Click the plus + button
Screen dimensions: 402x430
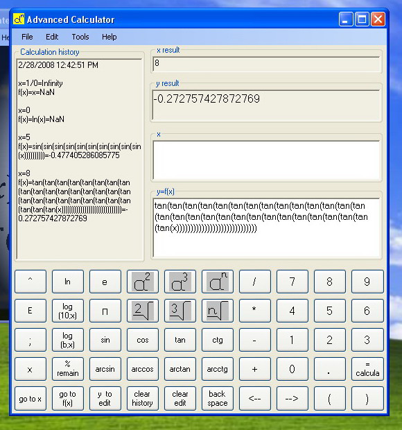255,369
